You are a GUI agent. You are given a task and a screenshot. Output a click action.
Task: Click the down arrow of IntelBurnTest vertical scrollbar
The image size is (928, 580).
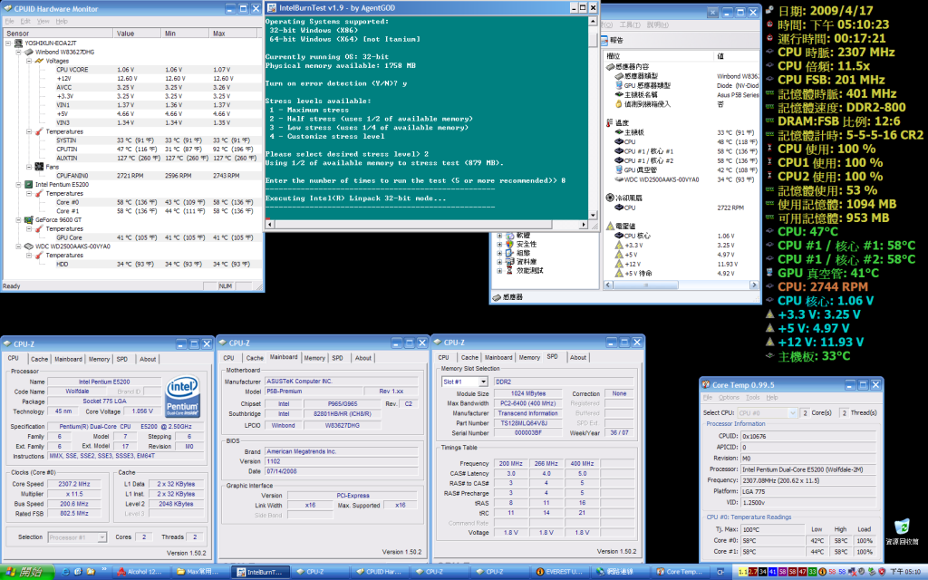click(593, 216)
